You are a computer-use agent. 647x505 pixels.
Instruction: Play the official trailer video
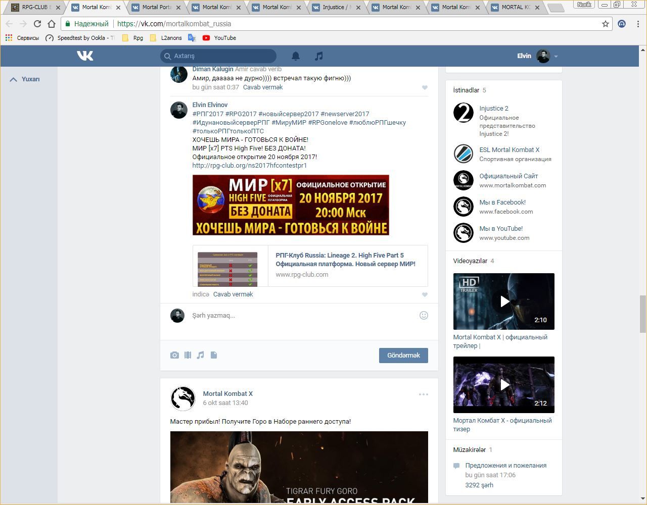503,301
